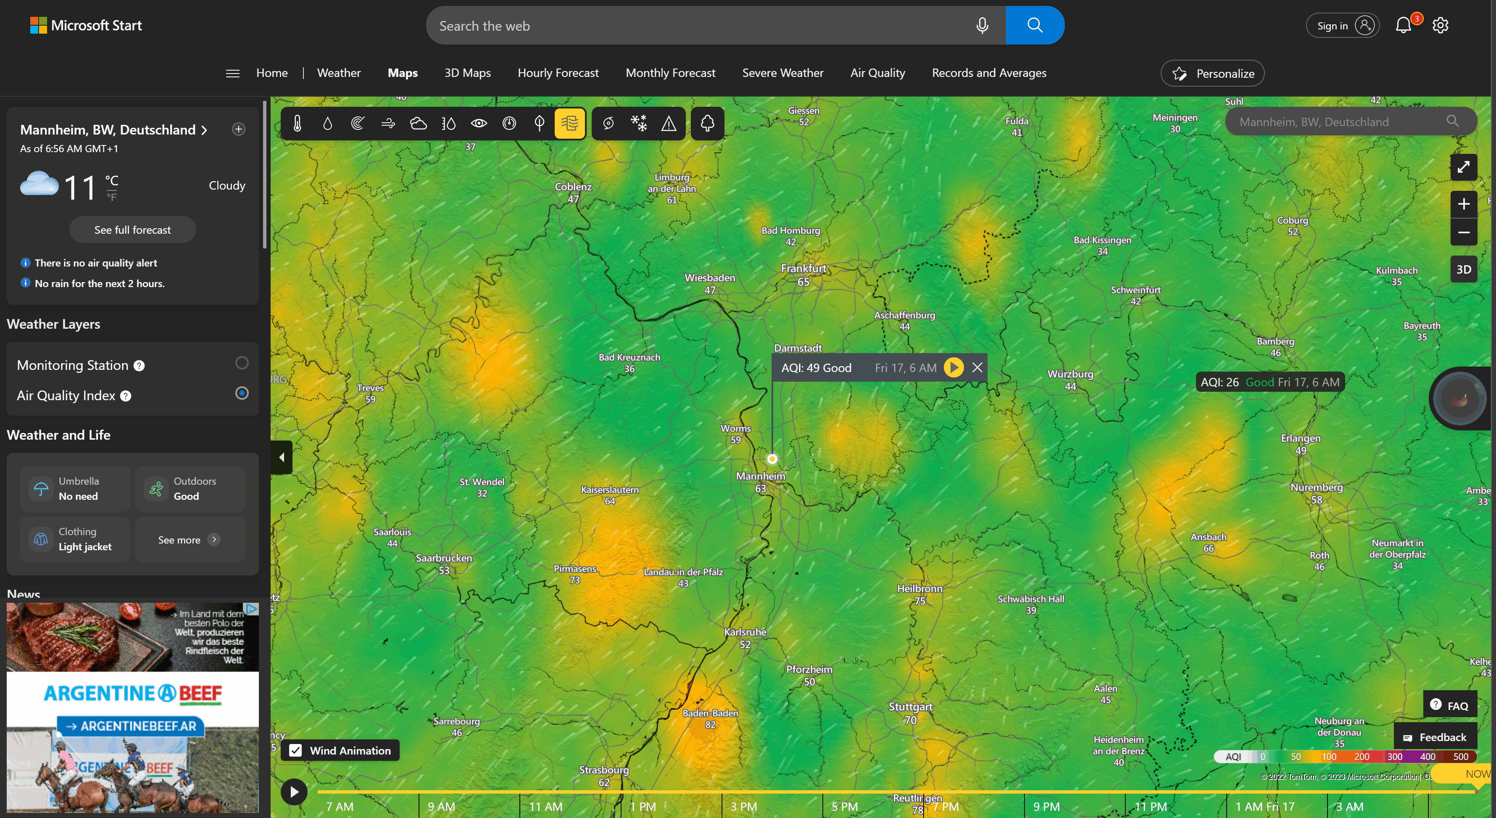Go to Severe Weather tab
1496x818 pixels.
(x=782, y=73)
